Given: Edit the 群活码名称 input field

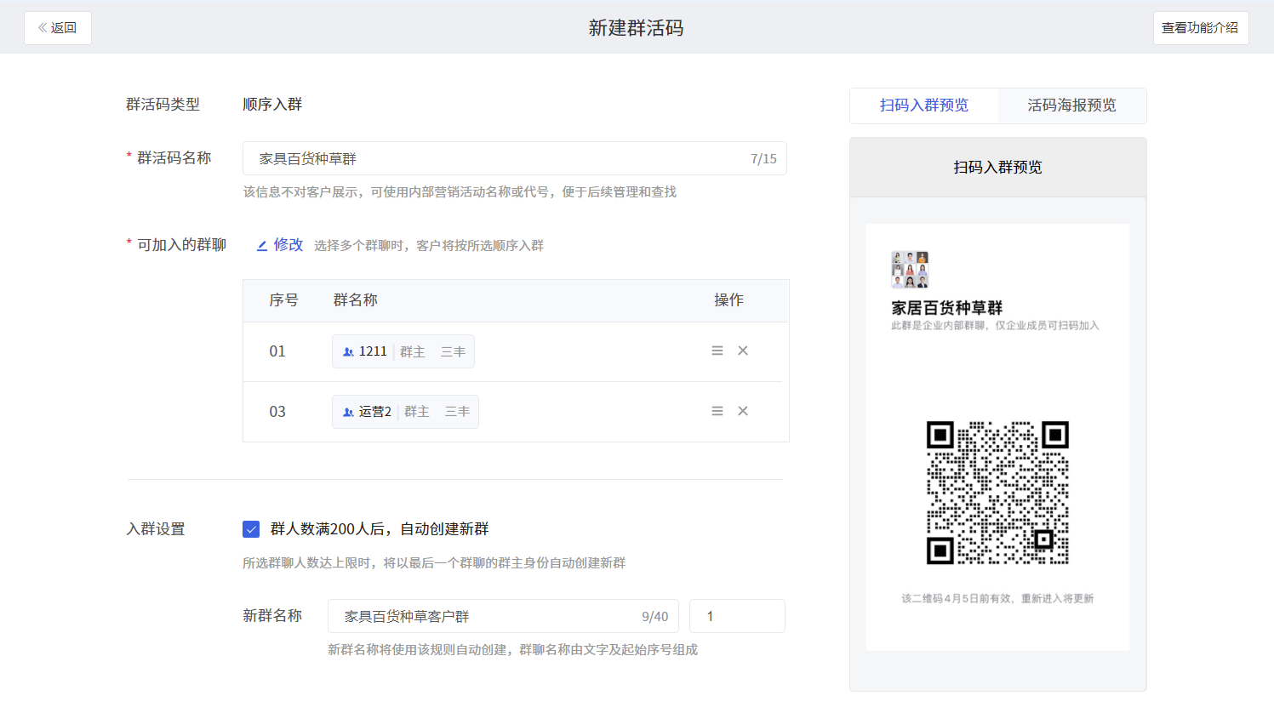Looking at the screenshot, I should point(514,158).
